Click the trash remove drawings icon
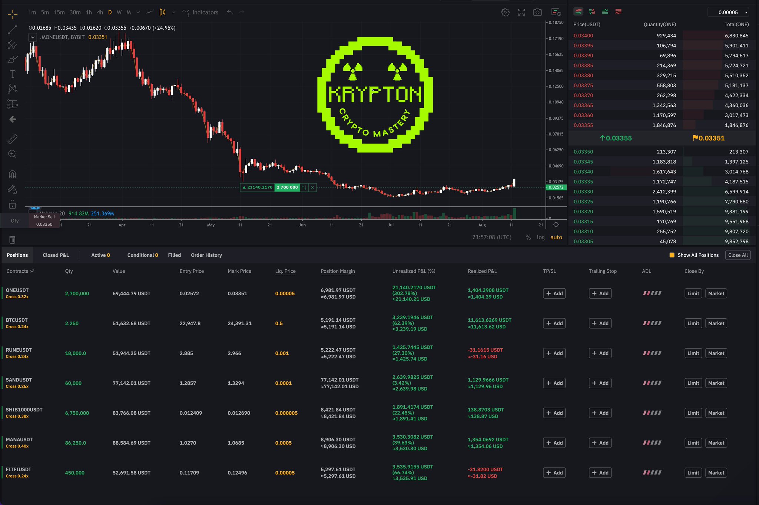 (12, 240)
